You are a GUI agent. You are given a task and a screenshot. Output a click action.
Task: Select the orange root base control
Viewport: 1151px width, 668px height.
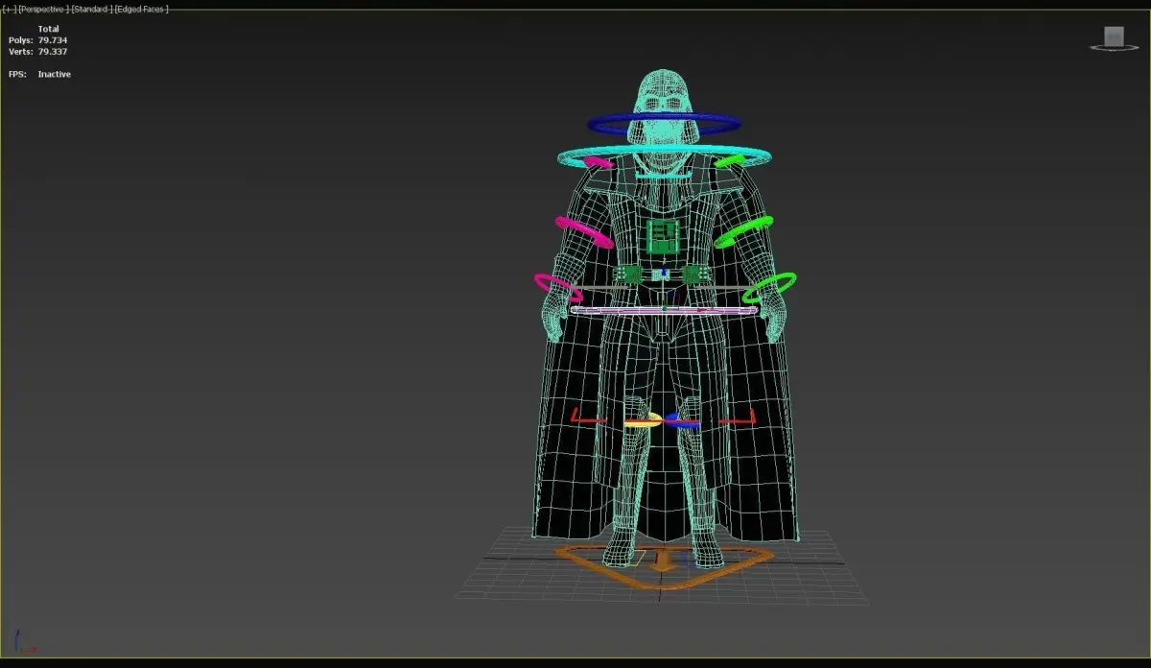point(665,566)
